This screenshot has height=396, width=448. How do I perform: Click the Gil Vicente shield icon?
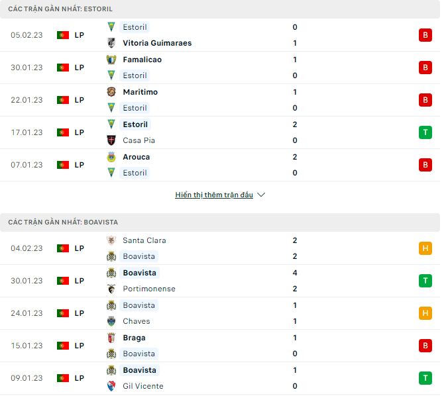[x=111, y=386]
